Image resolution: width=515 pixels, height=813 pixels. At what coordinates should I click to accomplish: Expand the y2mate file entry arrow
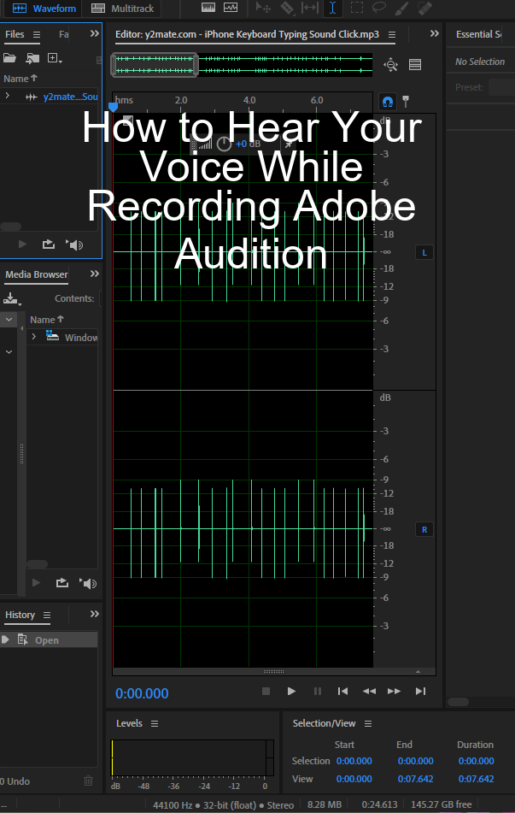pos(7,96)
